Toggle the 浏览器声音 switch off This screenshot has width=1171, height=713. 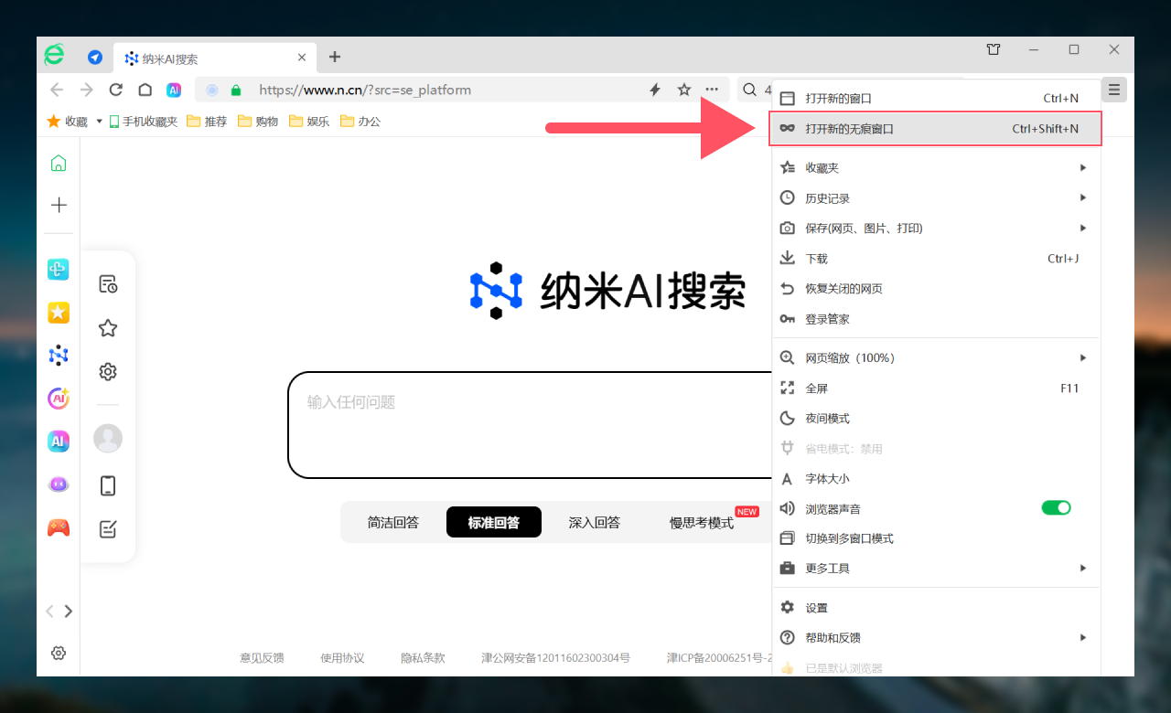[x=1056, y=508]
